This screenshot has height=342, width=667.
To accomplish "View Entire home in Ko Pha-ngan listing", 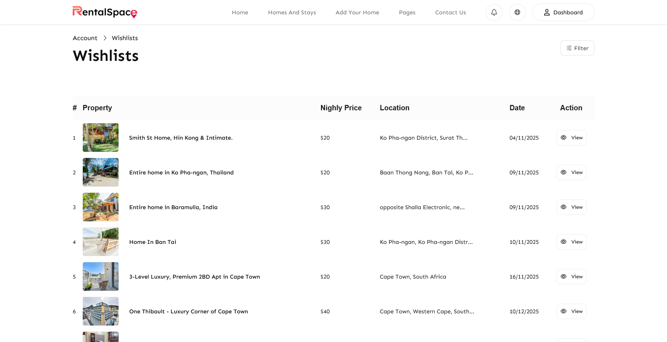I will (x=571, y=172).
